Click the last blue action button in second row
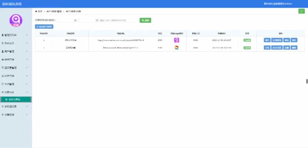The image size is (308, 148). pos(294,48)
